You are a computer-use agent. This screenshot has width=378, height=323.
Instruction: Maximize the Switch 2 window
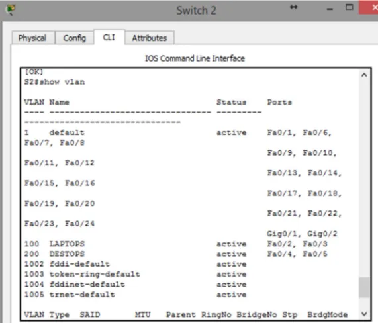pos(350,7)
